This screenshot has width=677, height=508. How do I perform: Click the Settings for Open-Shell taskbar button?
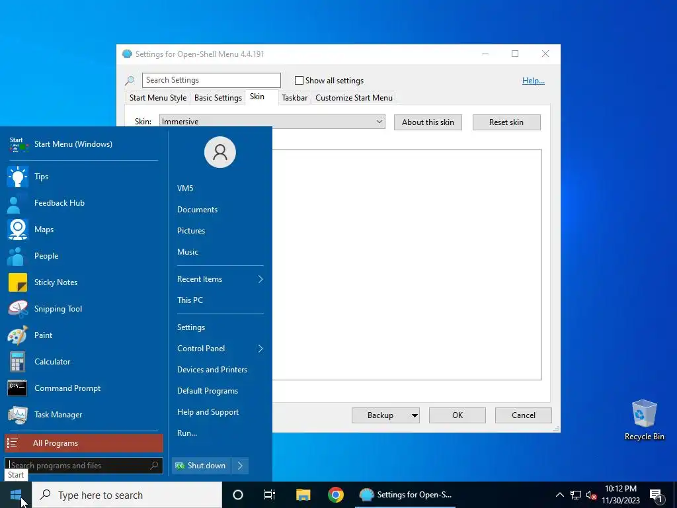pos(405,495)
